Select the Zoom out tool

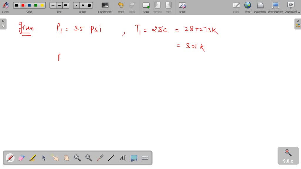click(x=89, y=158)
